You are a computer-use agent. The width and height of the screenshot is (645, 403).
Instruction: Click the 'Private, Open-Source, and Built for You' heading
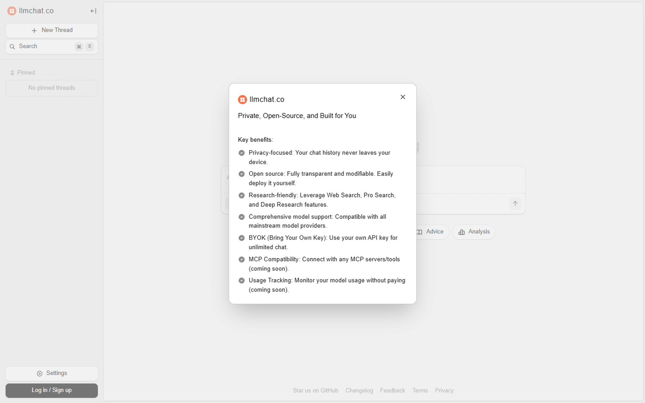point(297,116)
